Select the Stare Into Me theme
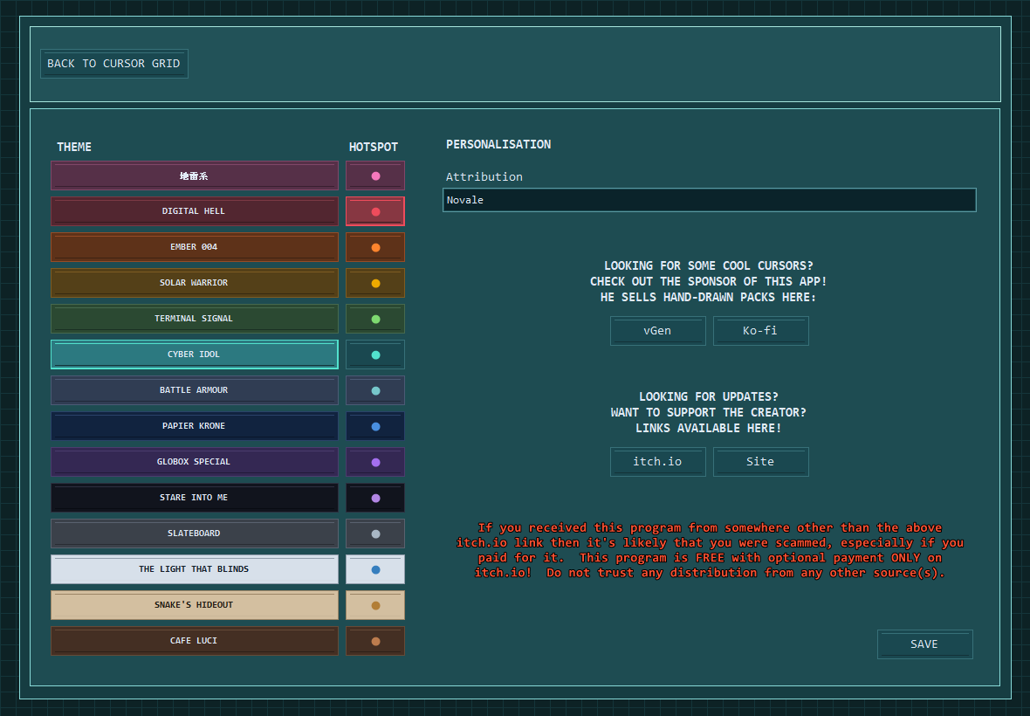The width and height of the screenshot is (1030, 716). click(195, 498)
